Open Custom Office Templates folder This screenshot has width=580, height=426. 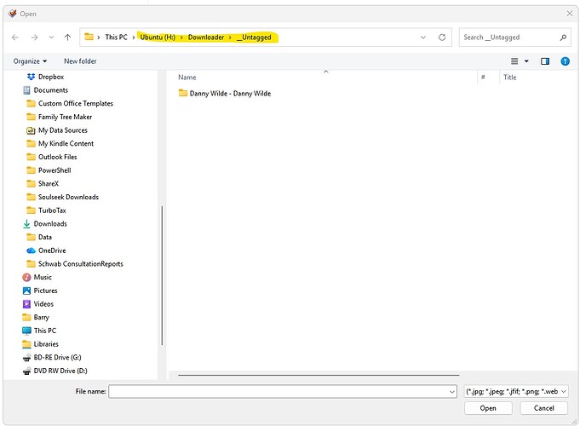click(x=76, y=103)
